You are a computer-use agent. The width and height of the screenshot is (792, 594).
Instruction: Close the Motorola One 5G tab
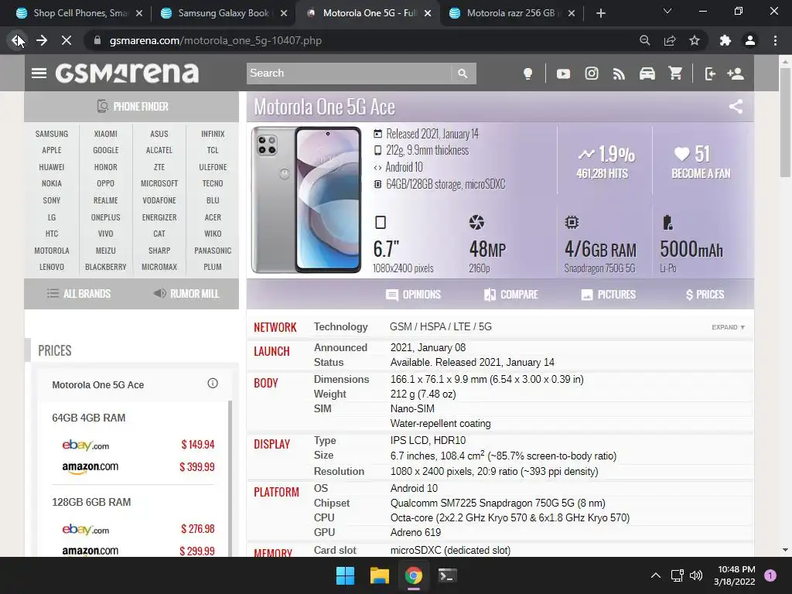428,13
